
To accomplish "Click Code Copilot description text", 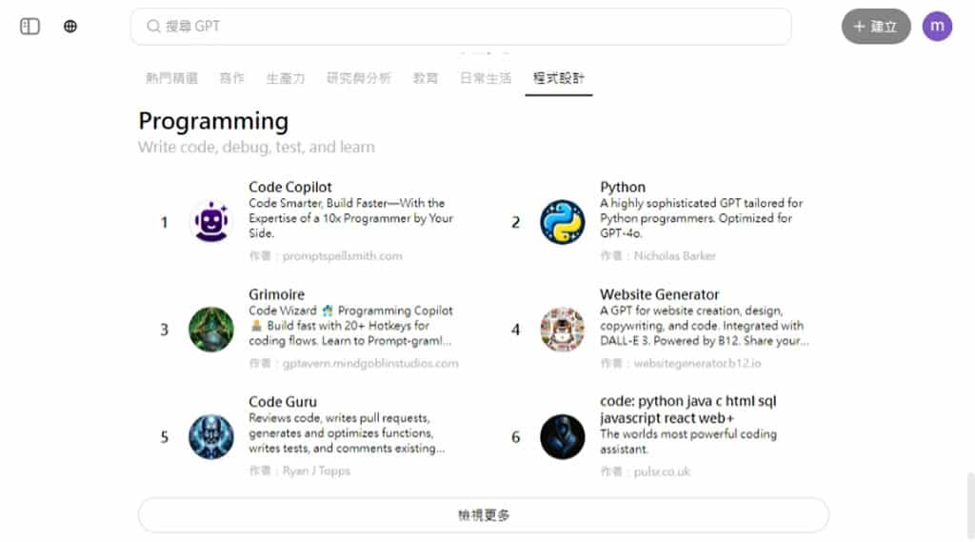I will 350,218.
